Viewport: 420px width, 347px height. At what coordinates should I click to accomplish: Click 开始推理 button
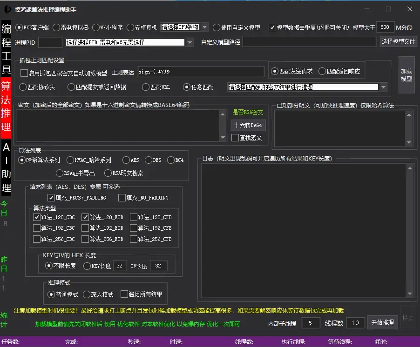click(x=382, y=322)
